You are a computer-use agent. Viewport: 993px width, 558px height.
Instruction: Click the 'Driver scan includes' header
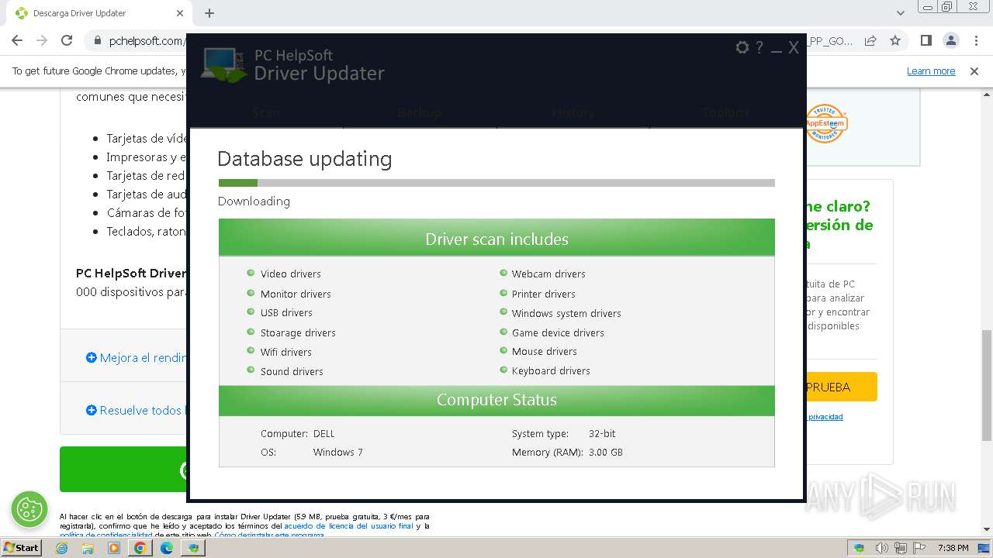[x=496, y=238]
